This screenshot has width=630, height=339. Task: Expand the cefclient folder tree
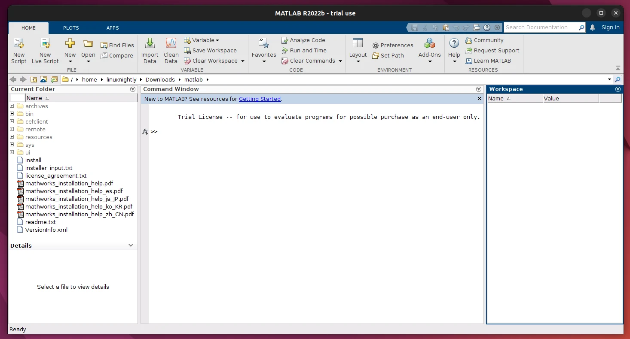11,121
